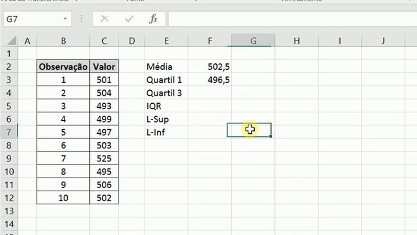This screenshot has width=417, height=235.
Task: Click cell with value 499
Action: click(x=104, y=119)
